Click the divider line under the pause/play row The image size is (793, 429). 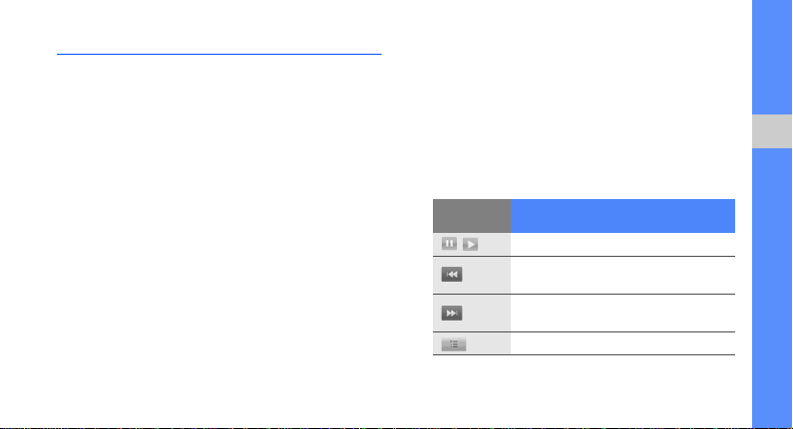584,257
